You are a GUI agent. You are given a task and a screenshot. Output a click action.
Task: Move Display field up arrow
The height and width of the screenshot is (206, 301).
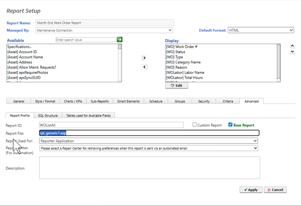(292, 46)
